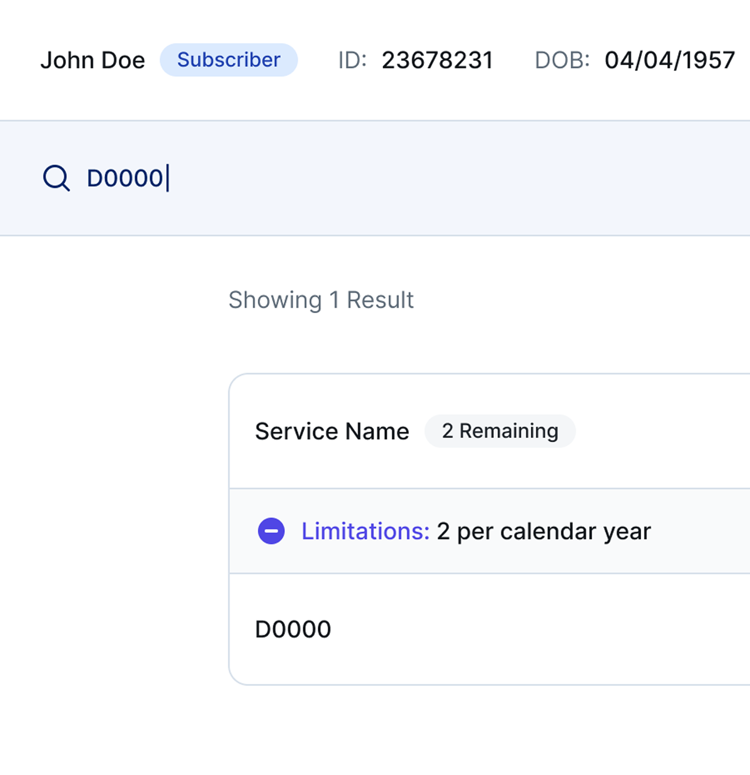Viewport: 750px width, 775px height.
Task: Click the Limitations label
Action: point(366,531)
